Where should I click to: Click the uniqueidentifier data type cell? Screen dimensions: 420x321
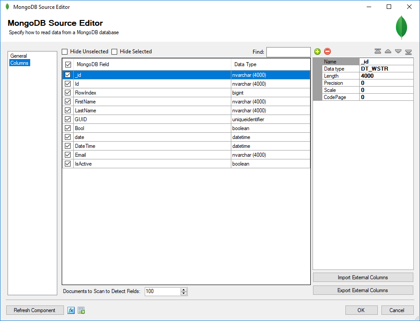270,119
